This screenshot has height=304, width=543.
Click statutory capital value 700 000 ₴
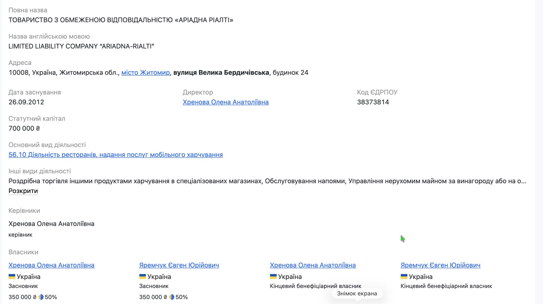point(24,128)
